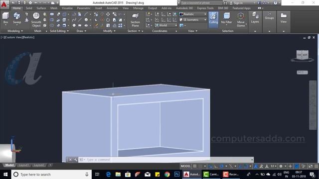Click the WCS label below ViewCube
This screenshot has width=319, height=179.
point(302,73)
